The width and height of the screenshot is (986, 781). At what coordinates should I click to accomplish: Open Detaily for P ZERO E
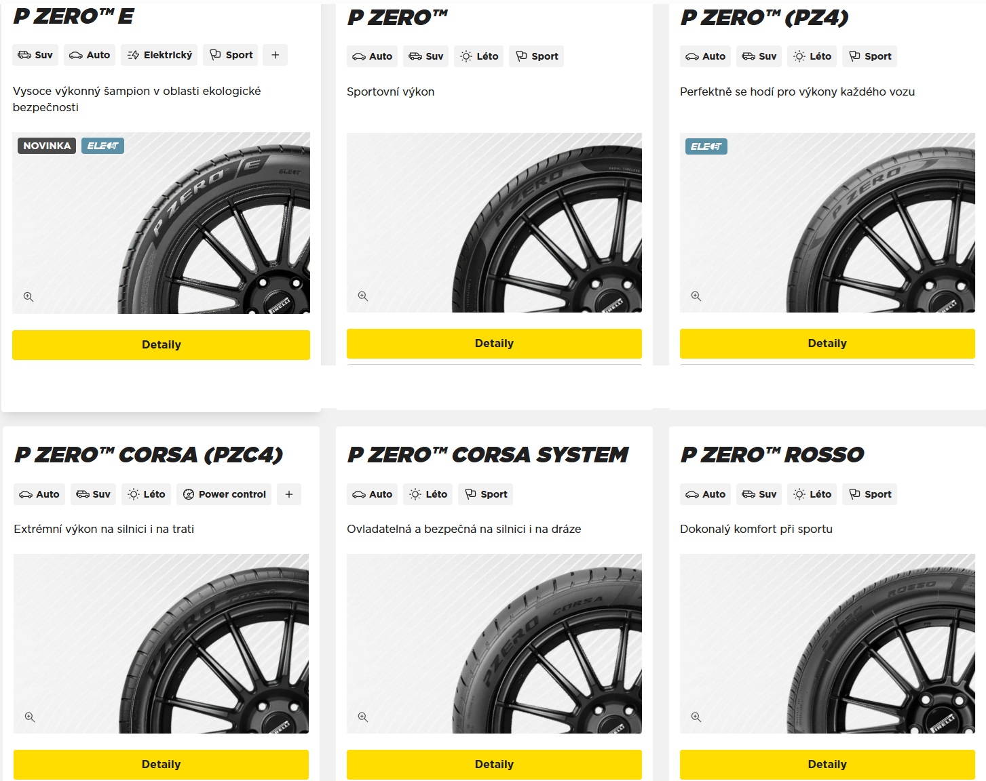[x=161, y=344]
